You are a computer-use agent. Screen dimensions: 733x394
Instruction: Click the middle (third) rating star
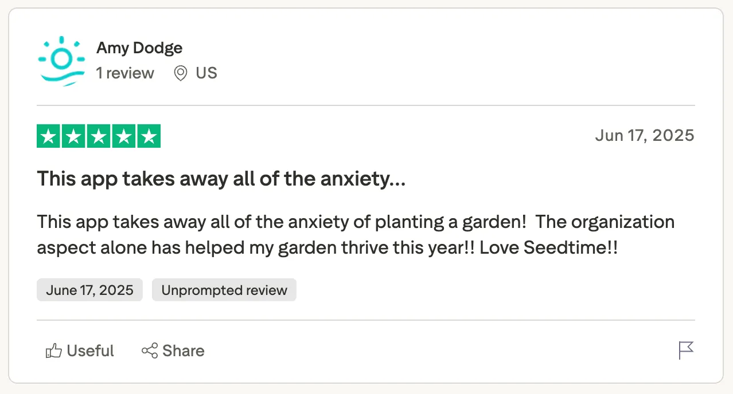(99, 136)
